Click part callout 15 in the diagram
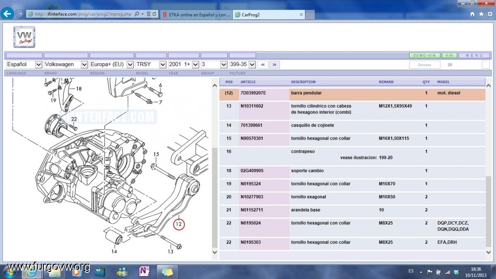496x279 pixels. [156, 154]
